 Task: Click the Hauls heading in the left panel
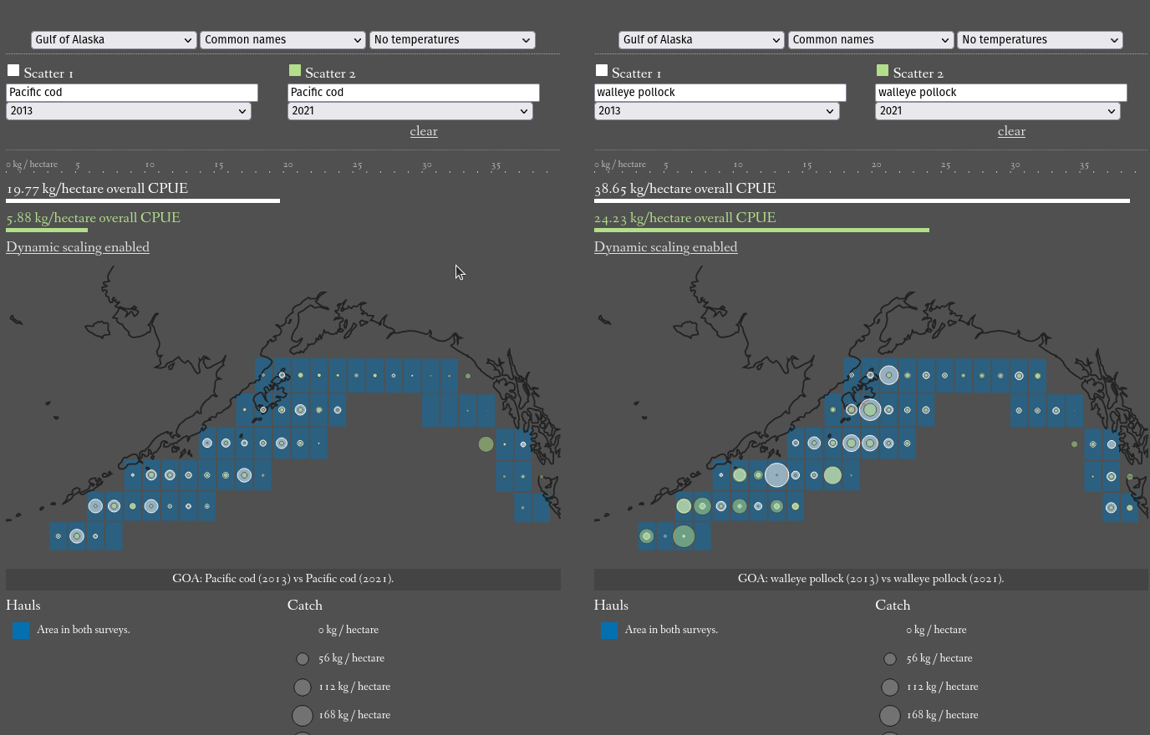point(23,606)
